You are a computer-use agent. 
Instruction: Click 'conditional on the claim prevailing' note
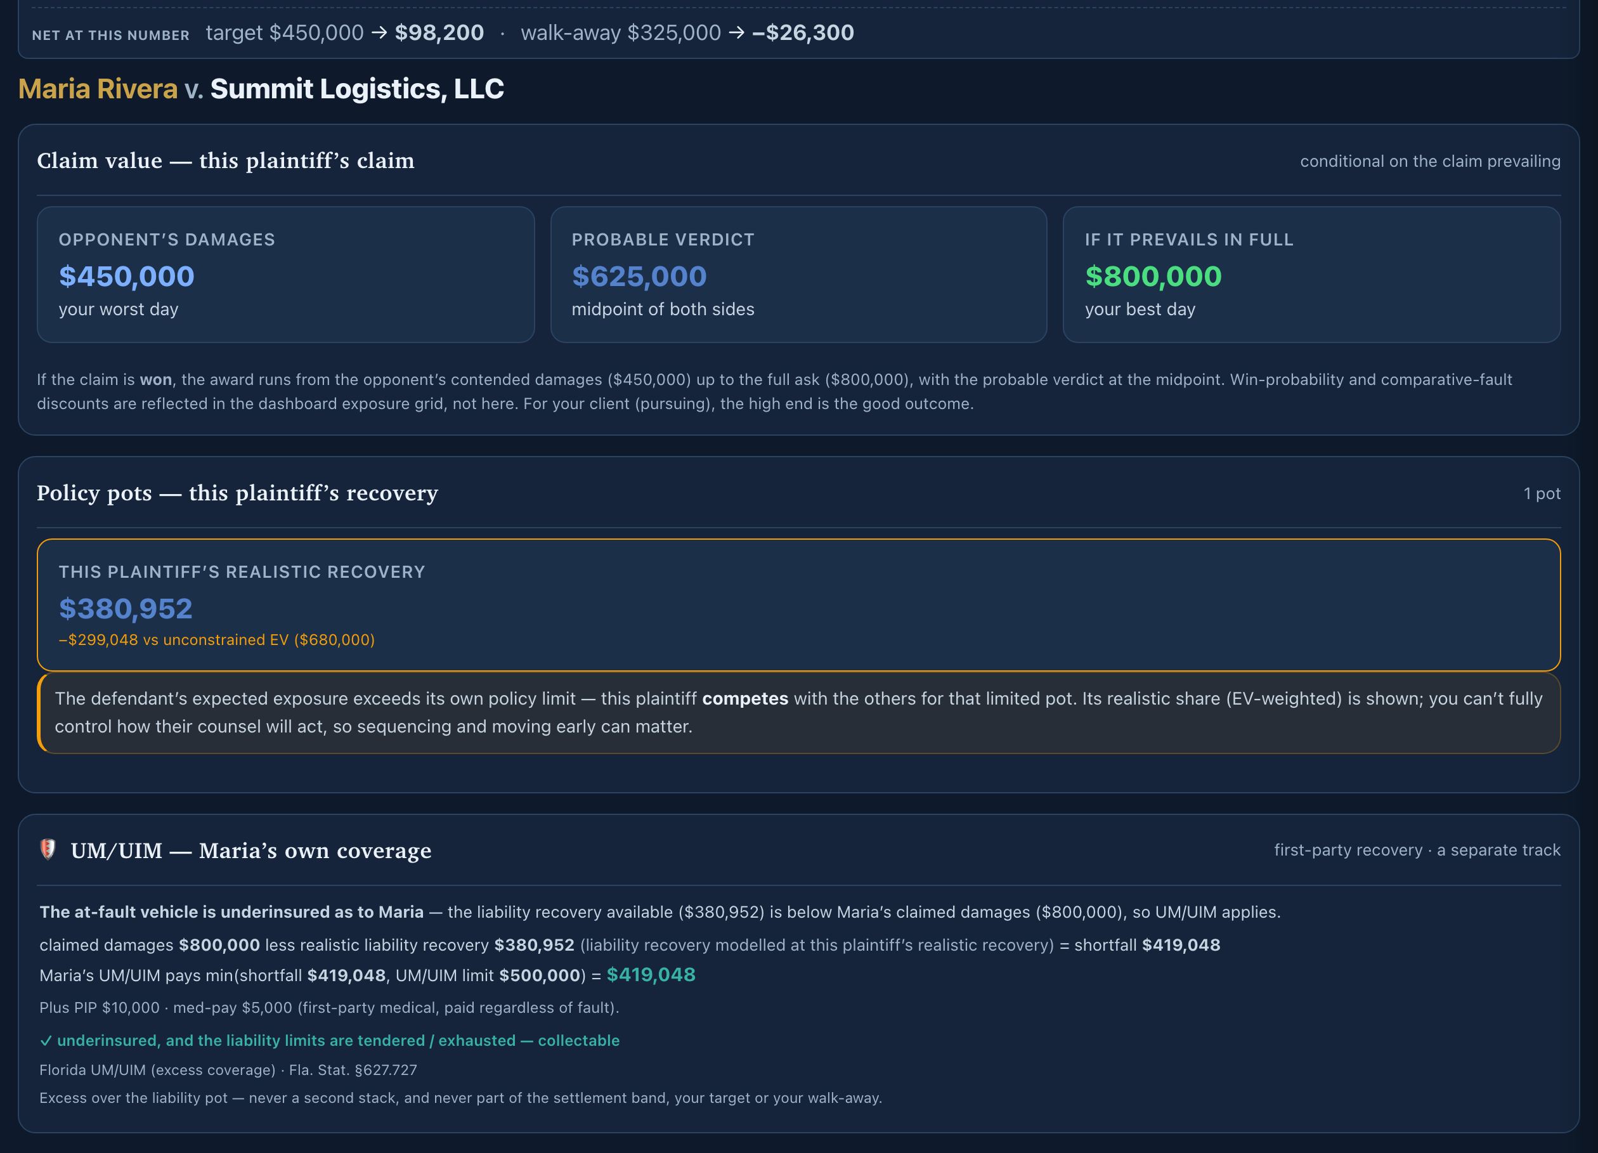pos(1429,161)
